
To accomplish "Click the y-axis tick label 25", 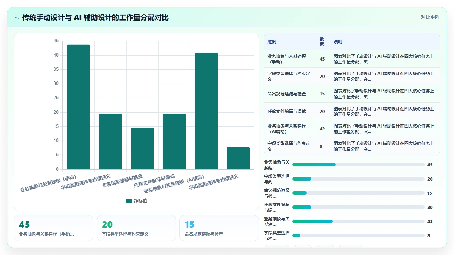I will [x=56, y=98].
